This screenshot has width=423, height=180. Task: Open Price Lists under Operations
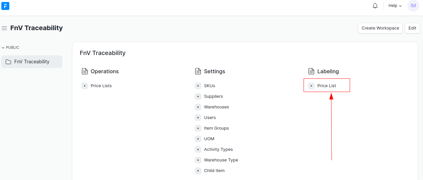(x=101, y=86)
